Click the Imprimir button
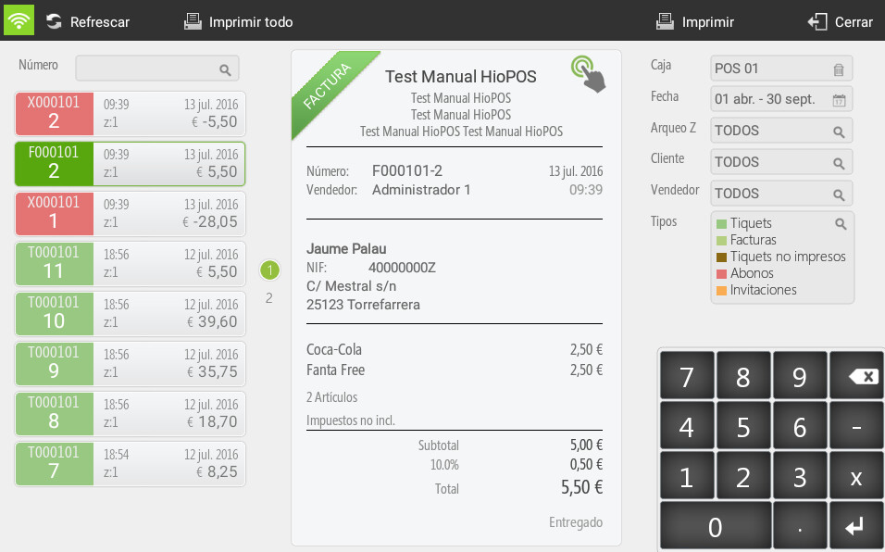The image size is (885, 552). [x=695, y=21]
